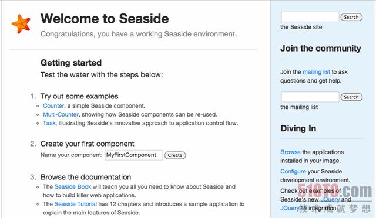Open the Configure environment link
The height and width of the screenshot is (218, 376).
293,171
